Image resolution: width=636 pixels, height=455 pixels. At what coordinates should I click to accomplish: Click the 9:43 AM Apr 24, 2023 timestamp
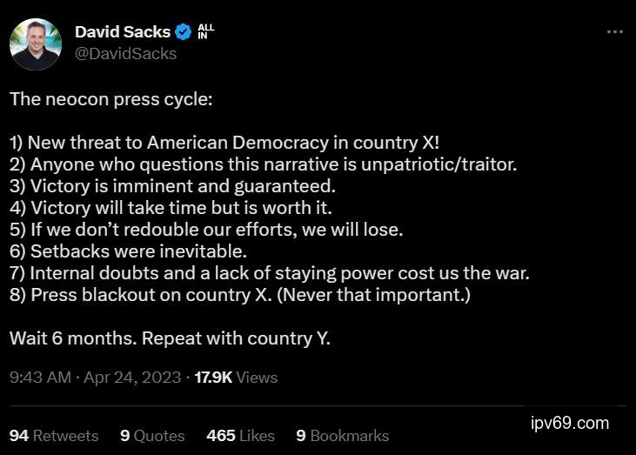tap(96, 378)
